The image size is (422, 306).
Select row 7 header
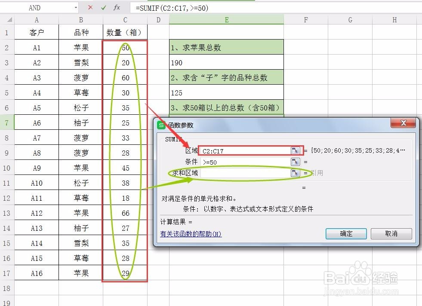pos(7,122)
